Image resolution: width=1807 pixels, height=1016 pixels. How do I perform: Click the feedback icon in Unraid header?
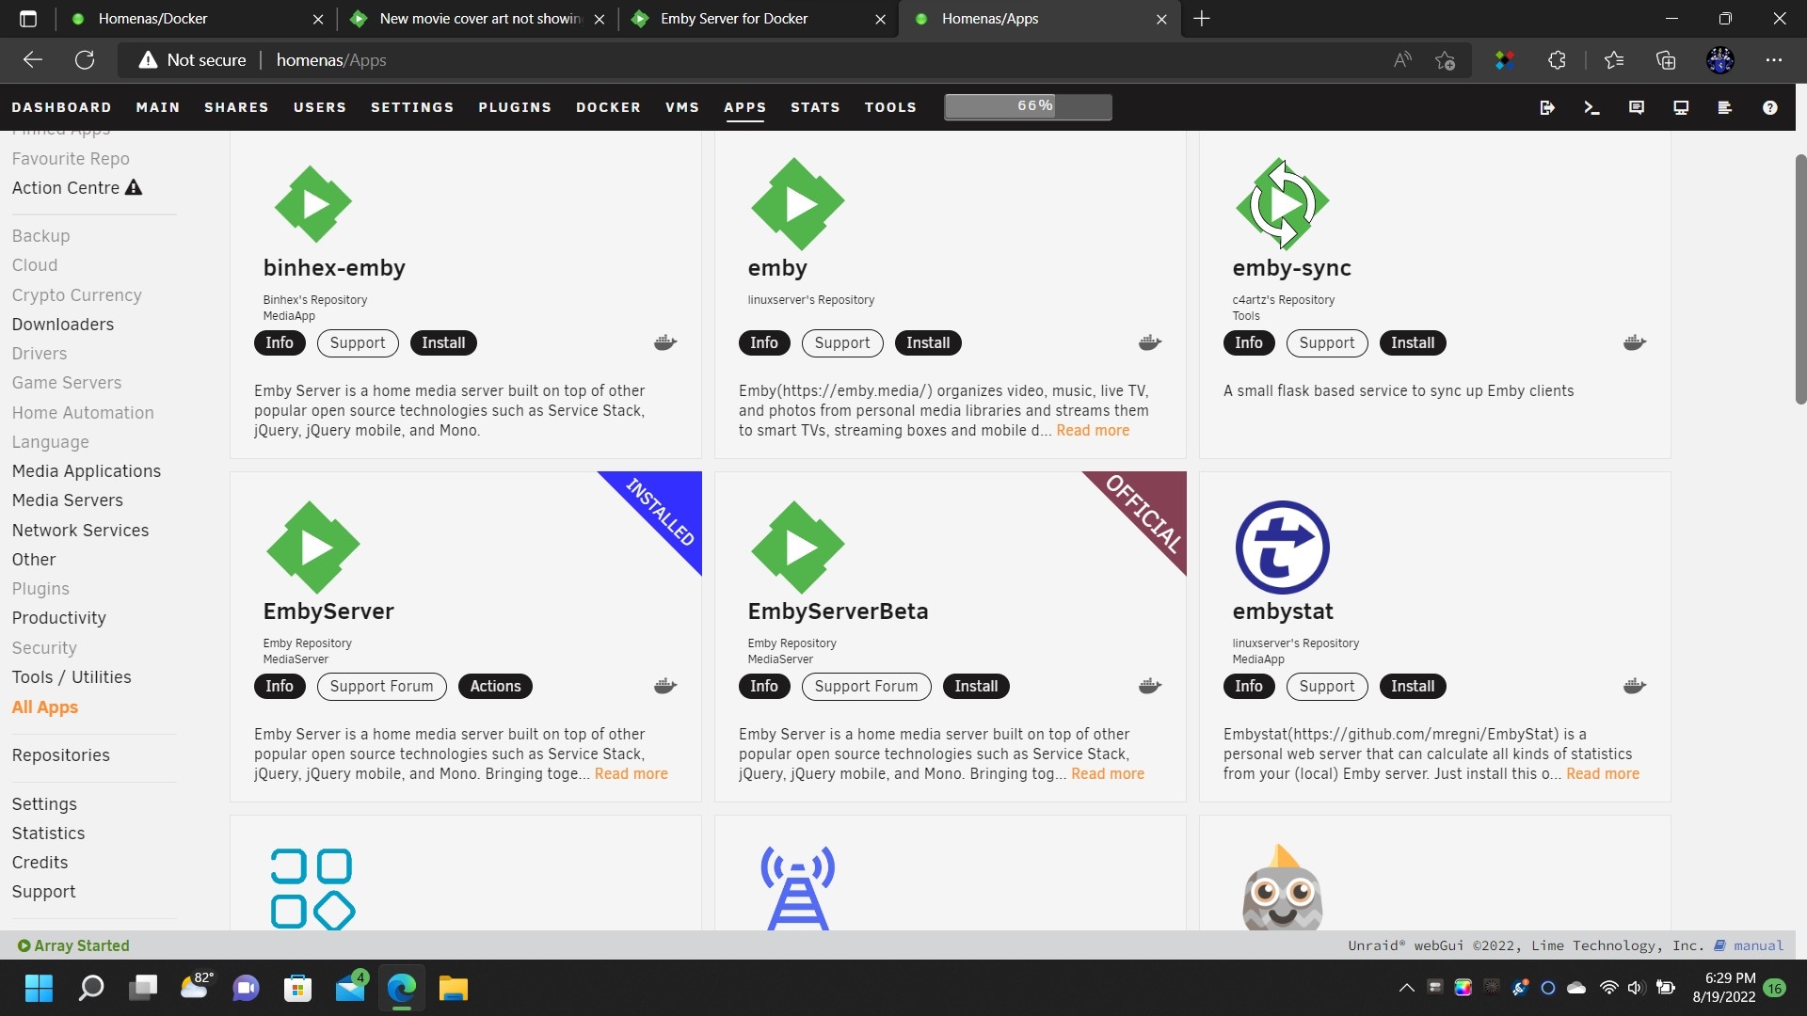click(1636, 107)
